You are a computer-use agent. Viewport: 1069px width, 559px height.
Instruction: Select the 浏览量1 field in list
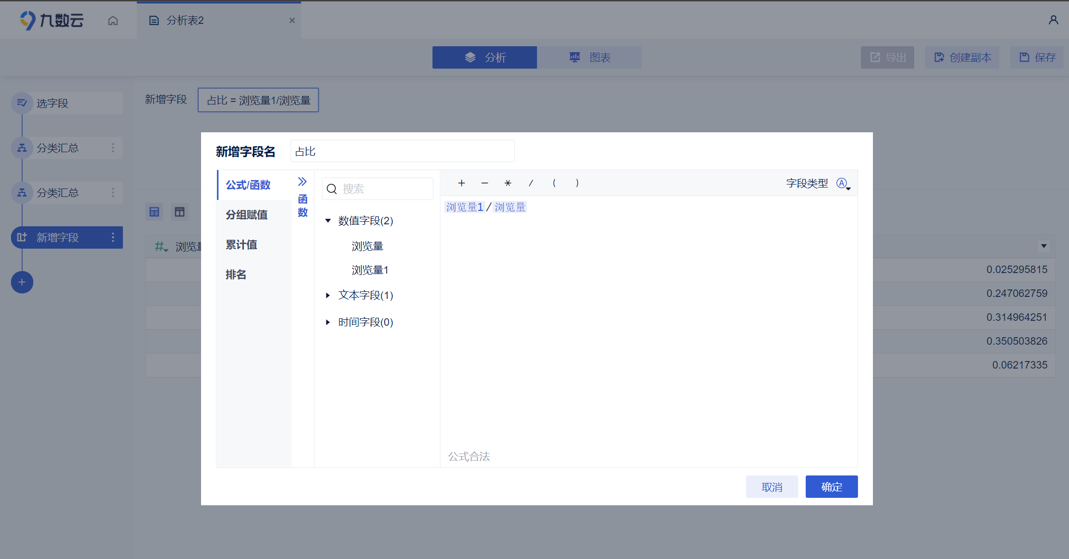370,270
